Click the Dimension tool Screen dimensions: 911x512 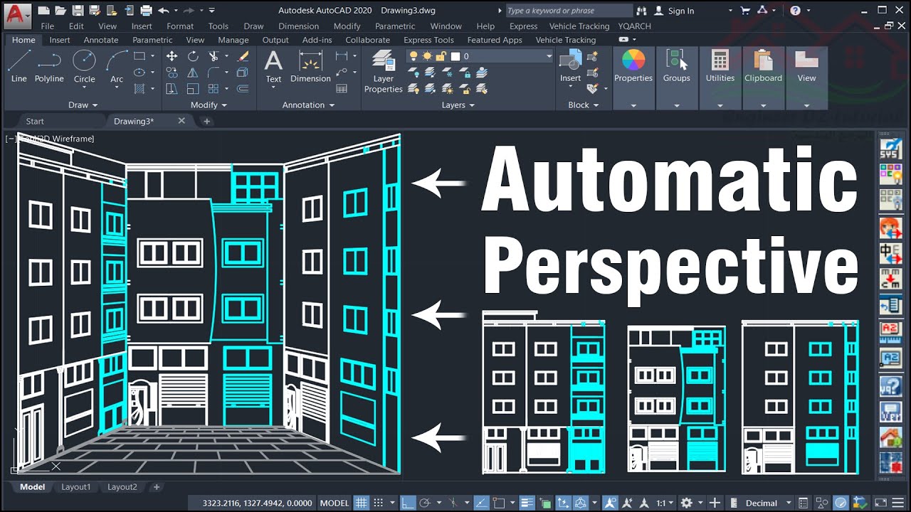(x=311, y=66)
